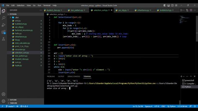
Task: Expand the TIMELINE section
Action: point(25,103)
